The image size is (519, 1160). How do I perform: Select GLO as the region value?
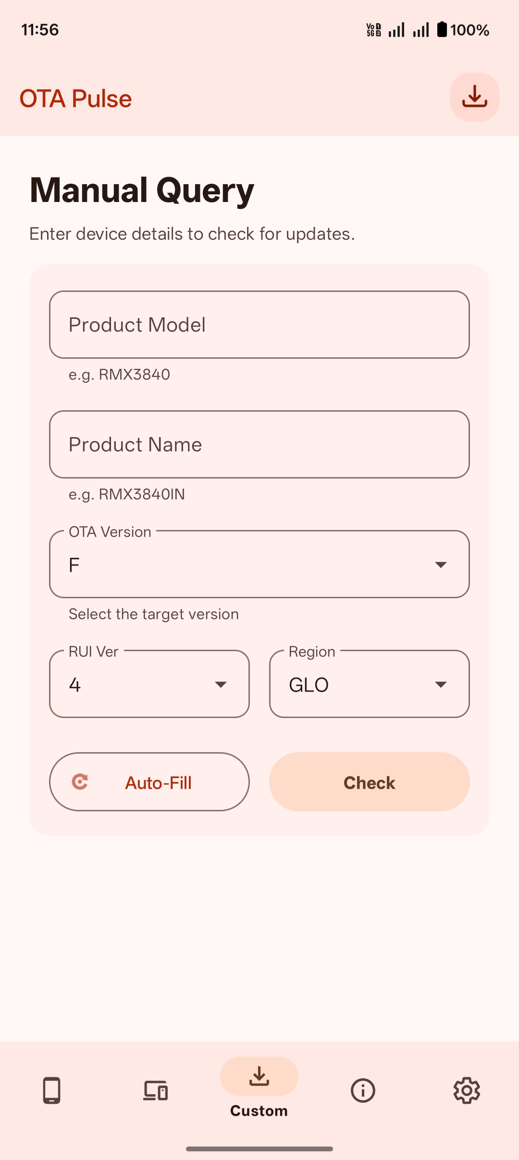point(369,684)
